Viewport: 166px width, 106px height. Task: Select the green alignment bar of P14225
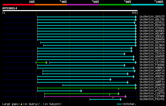pos(87,88)
